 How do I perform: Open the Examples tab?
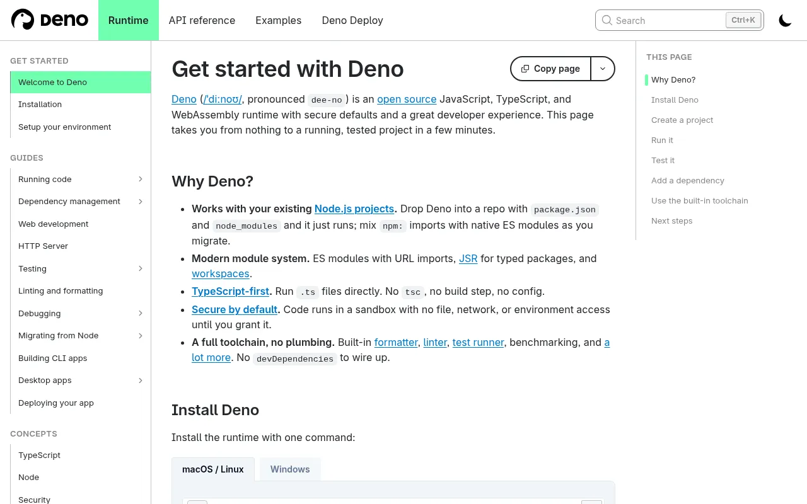[278, 20]
